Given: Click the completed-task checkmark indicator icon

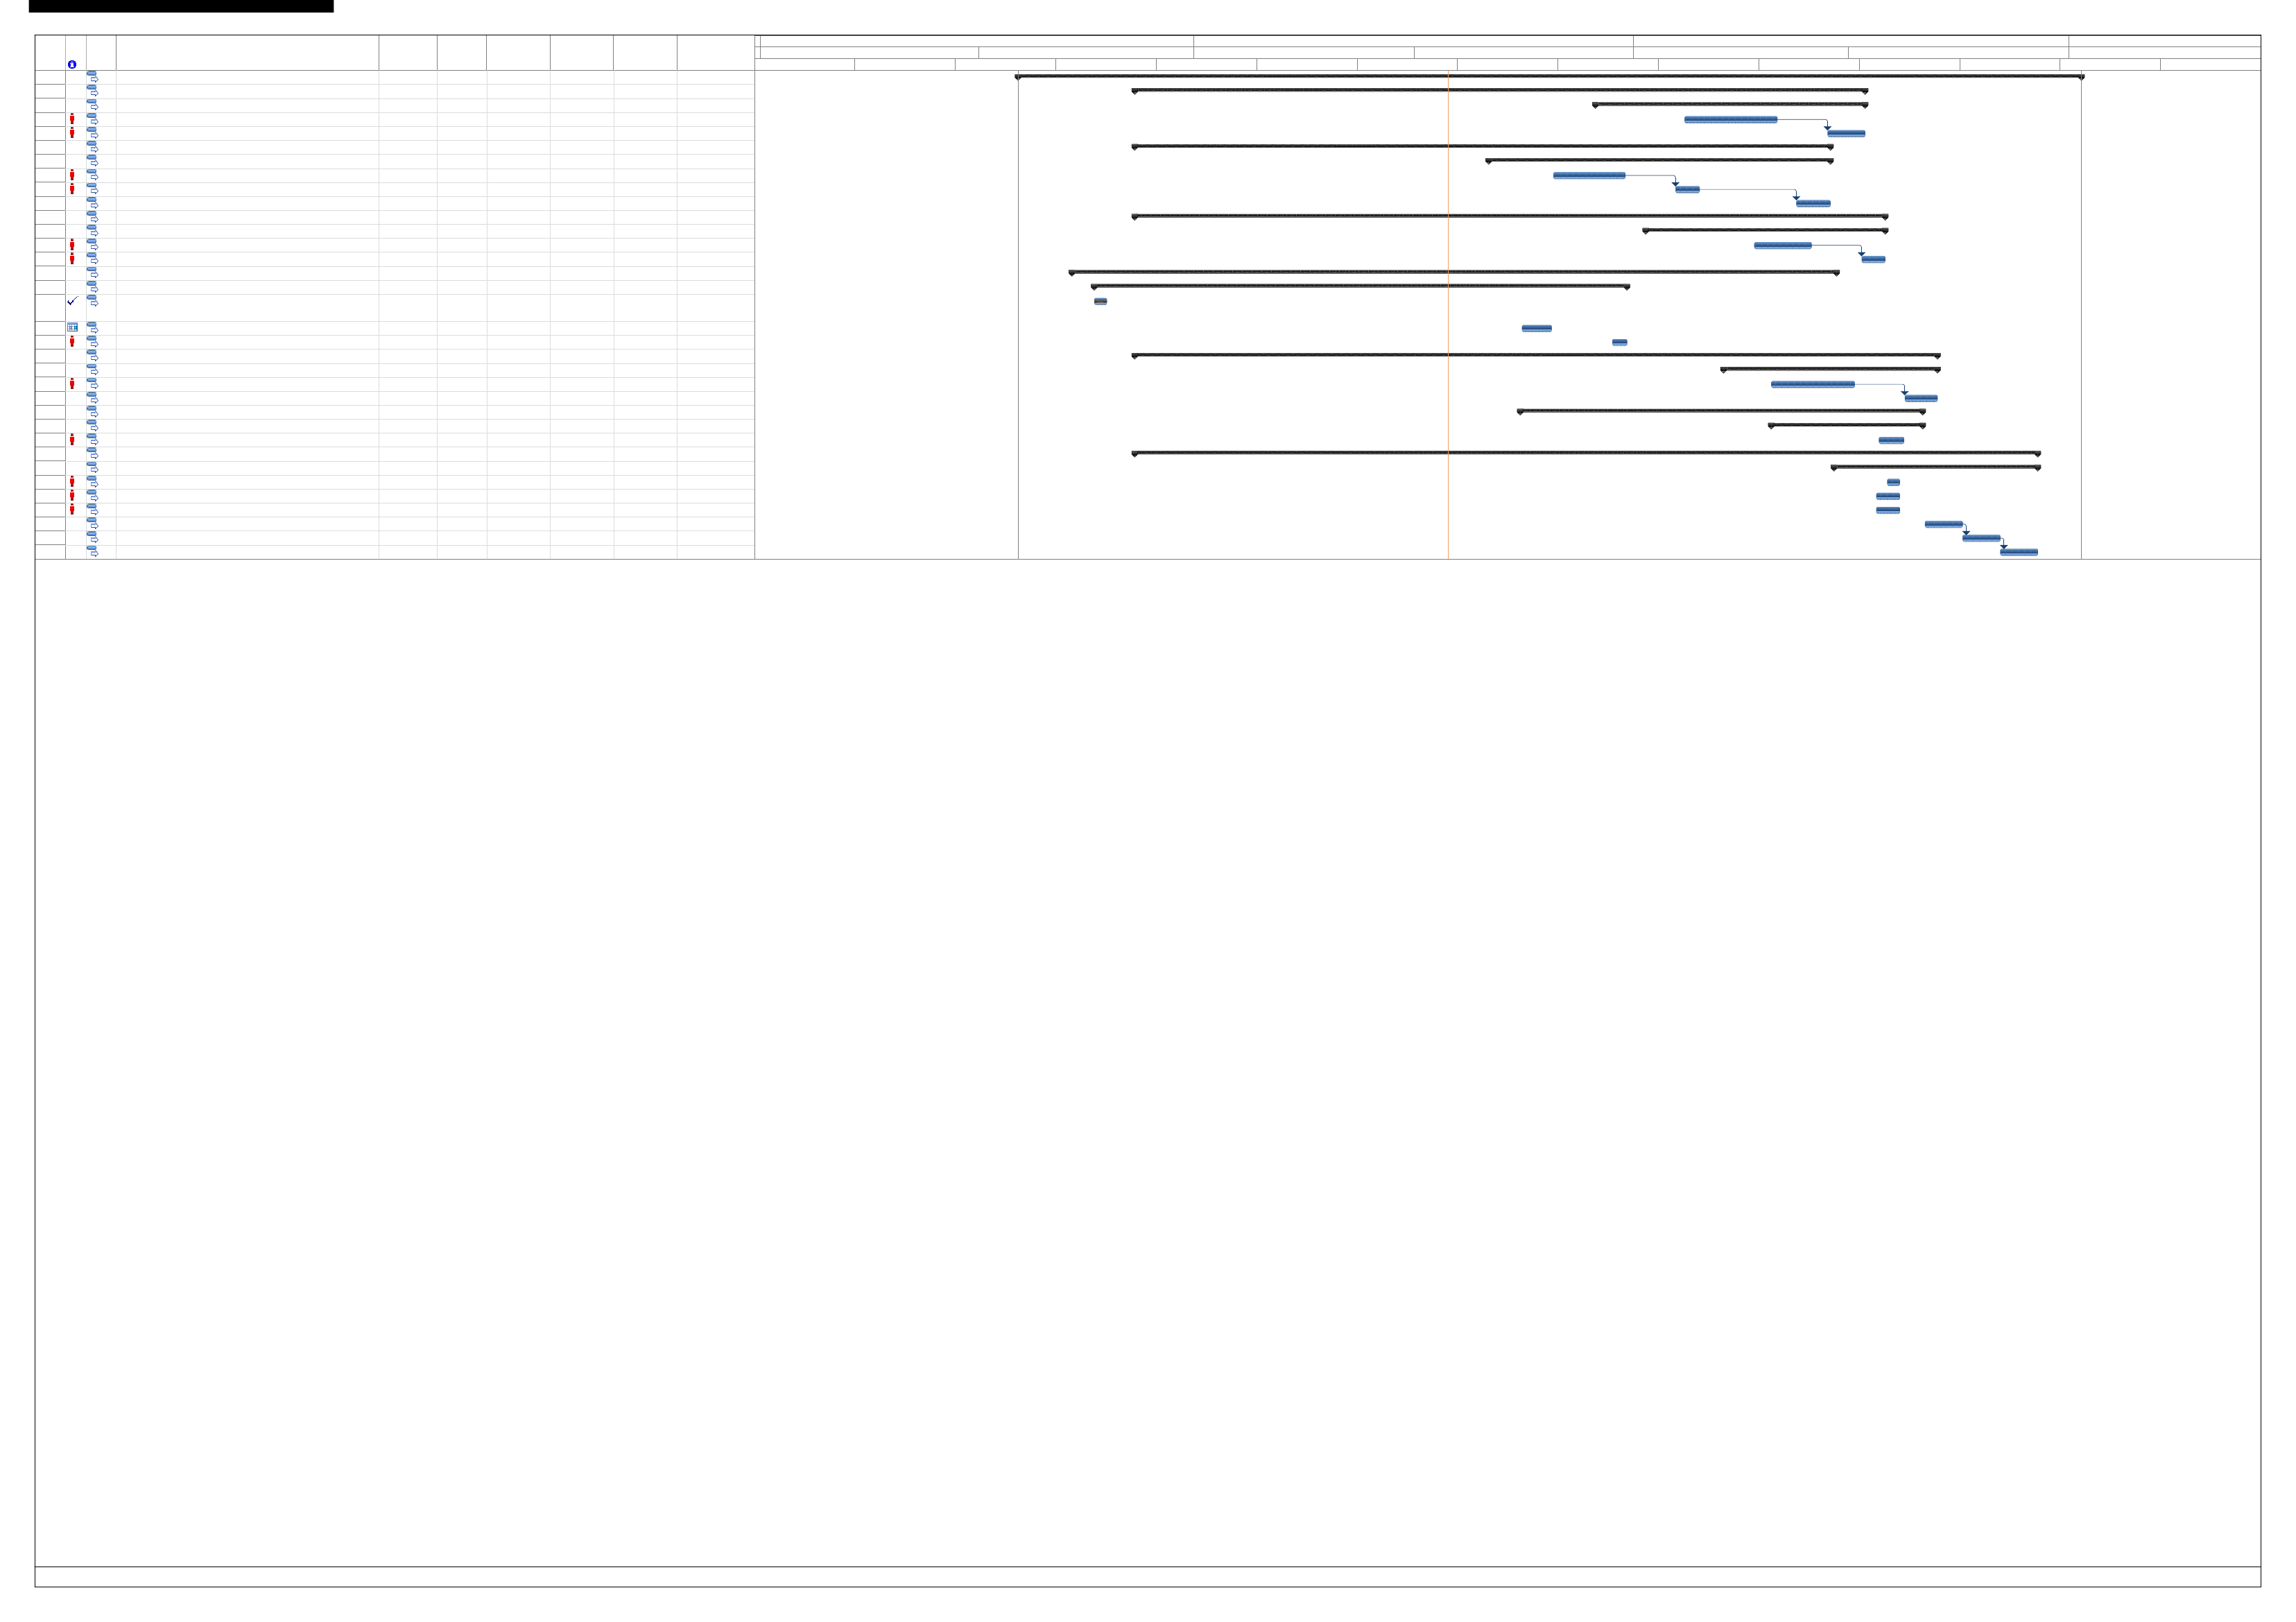Looking at the screenshot, I should pyautogui.click(x=72, y=301).
